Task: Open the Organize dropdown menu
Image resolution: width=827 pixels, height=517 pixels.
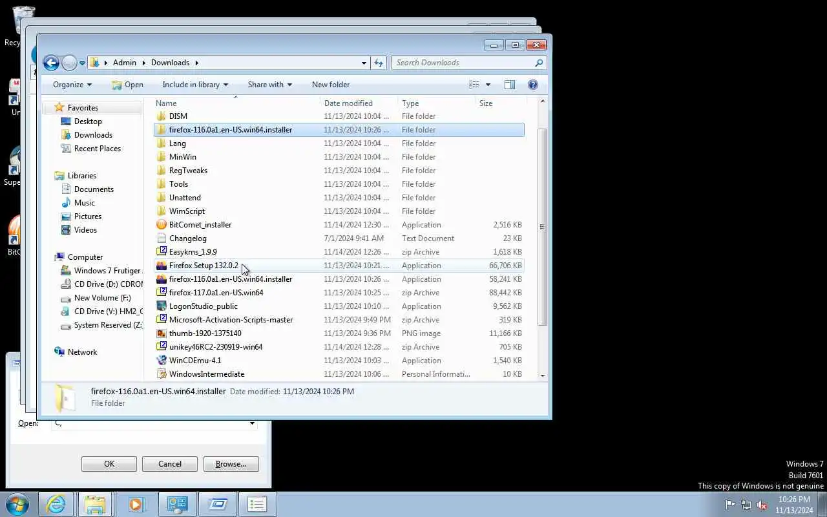Action: click(x=72, y=85)
